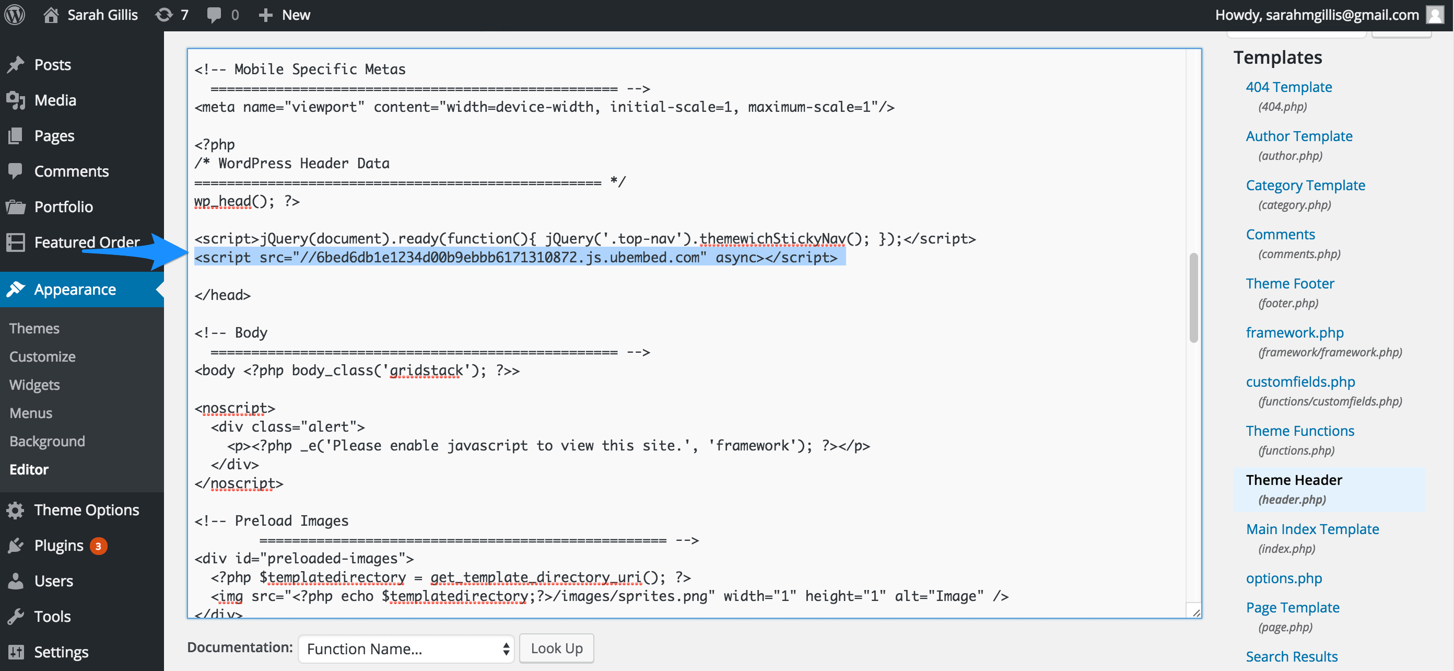Image resolution: width=1454 pixels, height=671 pixels.
Task: Click the Plugins update badge 3
Action: 98,546
